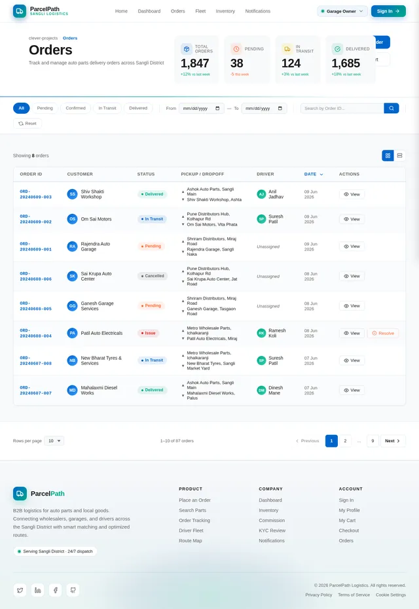This screenshot has height=609, width=419.
Task: Open the Twitter social icon in footer
Action: (x=20, y=590)
